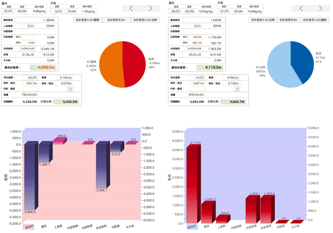This screenshot has width=333, height=233.
Task: Select 合計負荷とAC全熱 above the orange pie chart
Action: click(x=145, y=20)
